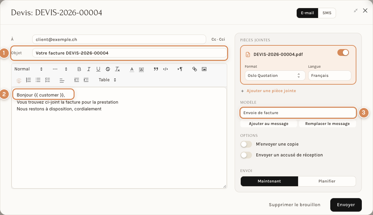Insert a code block
Image resolution: width=373 pixels, height=215 pixels.
[165, 69]
